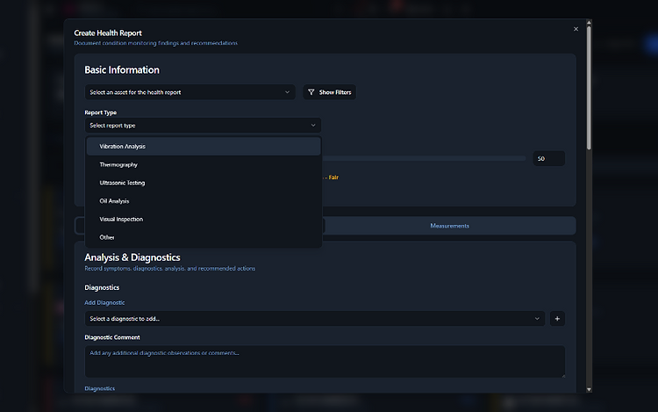Image resolution: width=658 pixels, height=412 pixels.
Task: Click the dialog scrollbar down arrow
Action: (589, 389)
